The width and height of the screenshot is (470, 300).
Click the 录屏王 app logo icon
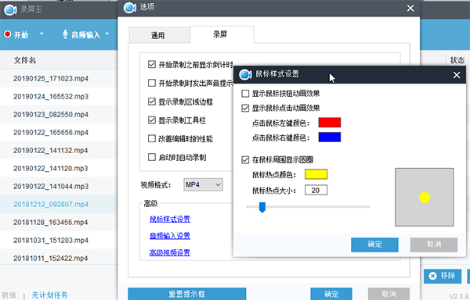pos(10,9)
